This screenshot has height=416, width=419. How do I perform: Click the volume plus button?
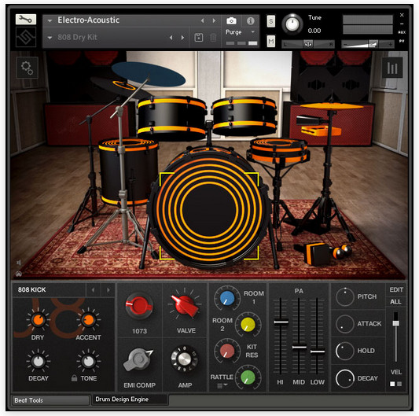click(x=390, y=44)
